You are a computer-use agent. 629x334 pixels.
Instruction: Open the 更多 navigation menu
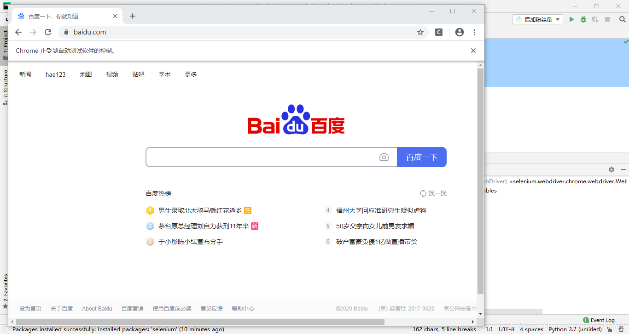(x=191, y=74)
